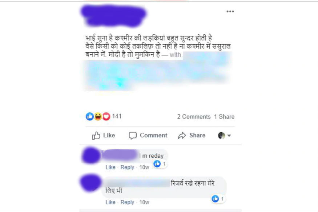
Task: Click the red heart Love reaction
Action: [x=106, y=116]
